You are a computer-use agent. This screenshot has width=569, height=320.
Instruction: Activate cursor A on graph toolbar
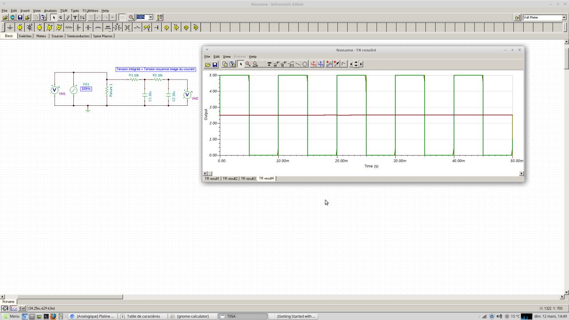point(313,64)
